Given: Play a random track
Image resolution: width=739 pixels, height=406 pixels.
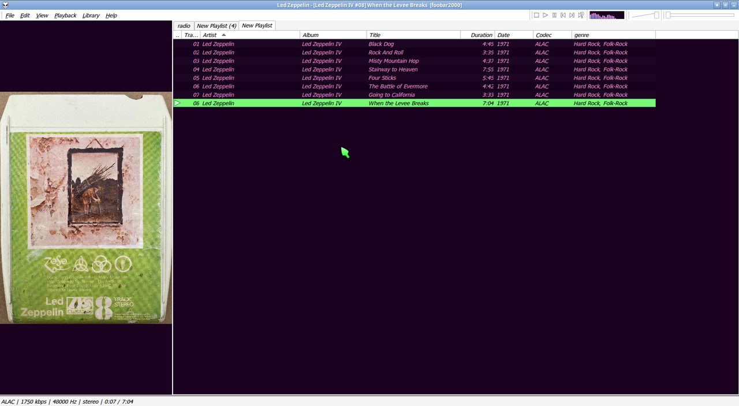Looking at the screenshot, I should pos(581,16).
